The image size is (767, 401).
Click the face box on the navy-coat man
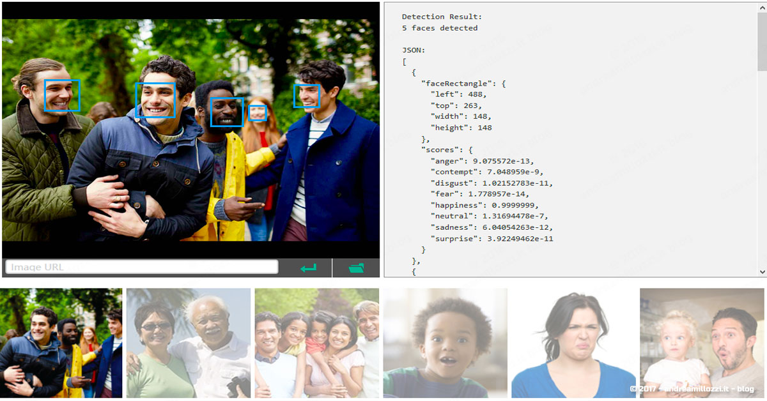[x=307, y=96]
